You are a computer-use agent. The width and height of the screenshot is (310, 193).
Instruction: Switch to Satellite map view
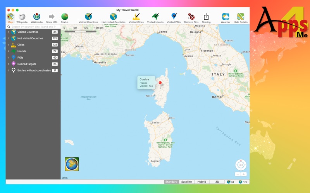pyautogui.click(x=186, y=182)
